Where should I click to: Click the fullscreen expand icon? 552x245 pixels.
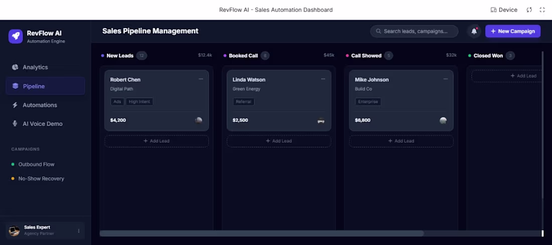pyautogui.click(x=542, y=10)
